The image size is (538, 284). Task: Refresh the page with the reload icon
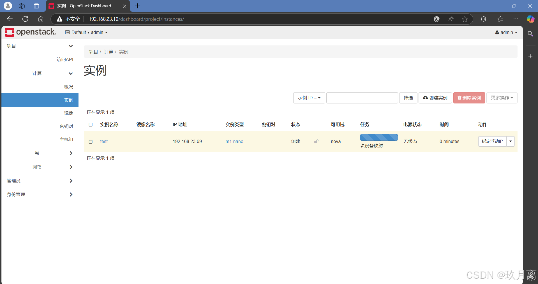point(25,19)
